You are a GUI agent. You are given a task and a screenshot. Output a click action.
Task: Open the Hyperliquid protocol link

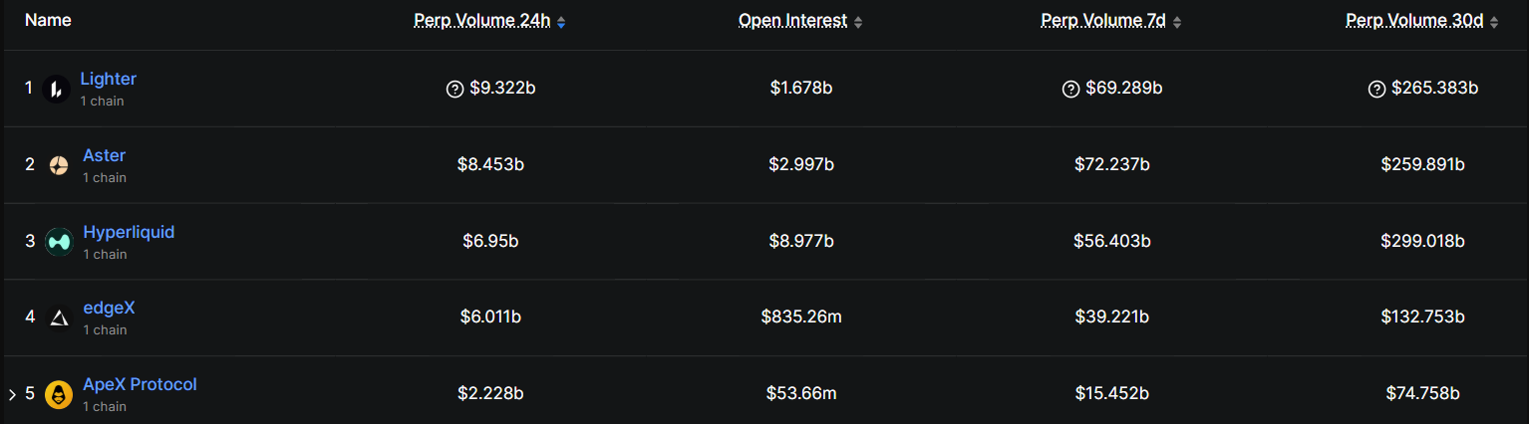pos(129,232)
